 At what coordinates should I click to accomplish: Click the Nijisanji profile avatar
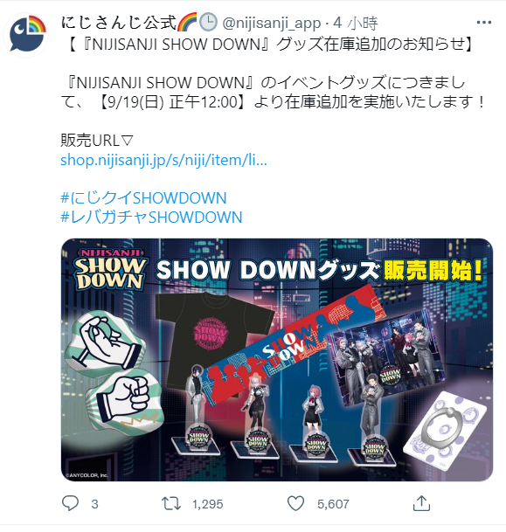pos(26,35)
